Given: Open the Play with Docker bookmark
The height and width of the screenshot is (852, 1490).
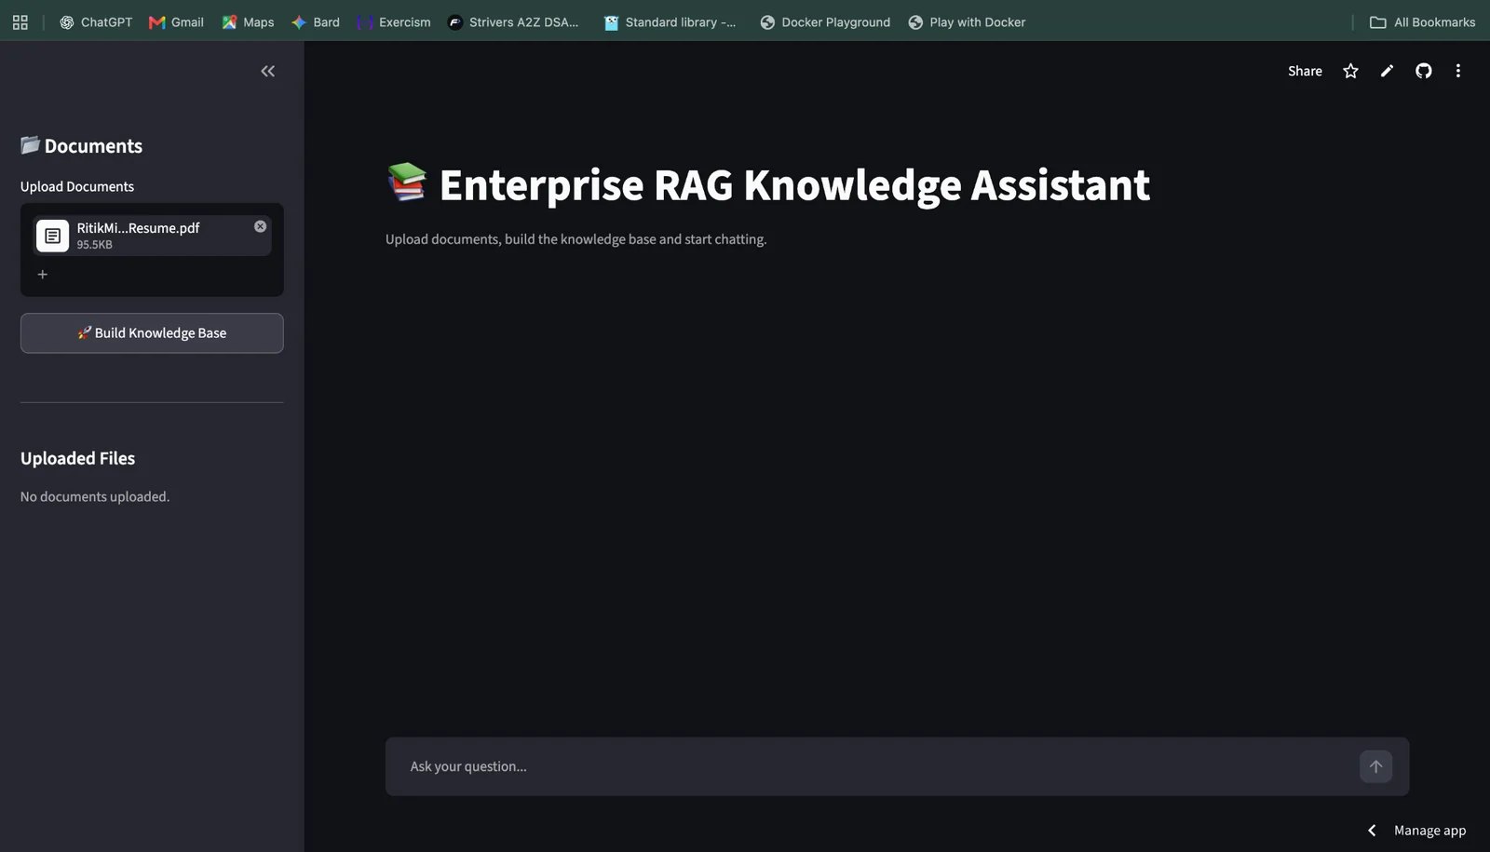Looking at the screenshot, I should click(967, 21).
